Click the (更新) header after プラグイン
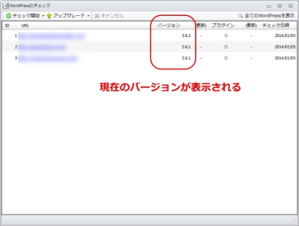 coord(251,26)
